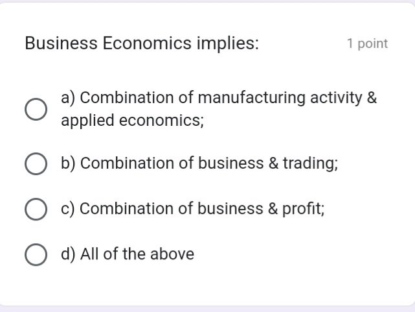Select radio button for business & trading

click(x=36, y=163)
